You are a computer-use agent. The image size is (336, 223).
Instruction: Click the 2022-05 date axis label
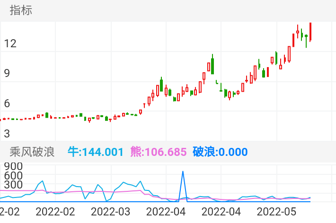[x=276, y=212]
